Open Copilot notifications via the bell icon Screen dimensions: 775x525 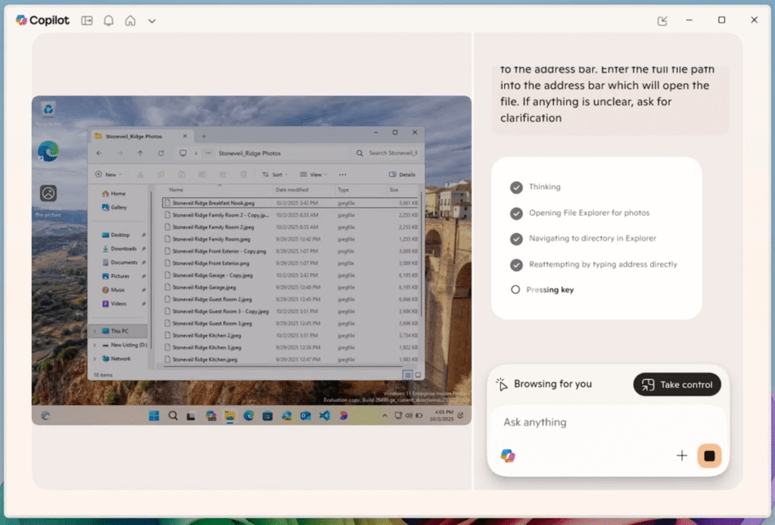tap(108, 20)
